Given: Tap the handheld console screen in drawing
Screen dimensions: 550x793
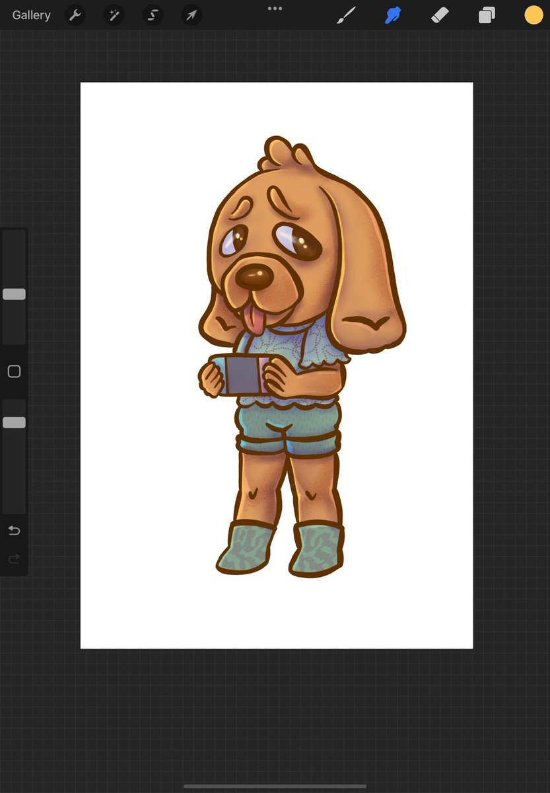Looking at the screenshot, I should pos(243,375).
